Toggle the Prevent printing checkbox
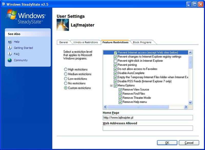Image resolution: width=205 pixels, height=150 pixels. pyautogui.click(x=115, y=65)
